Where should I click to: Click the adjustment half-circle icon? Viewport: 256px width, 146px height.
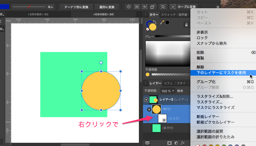(176, 143)
